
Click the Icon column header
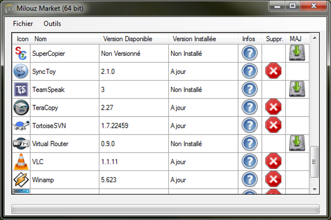pos(21,39)
